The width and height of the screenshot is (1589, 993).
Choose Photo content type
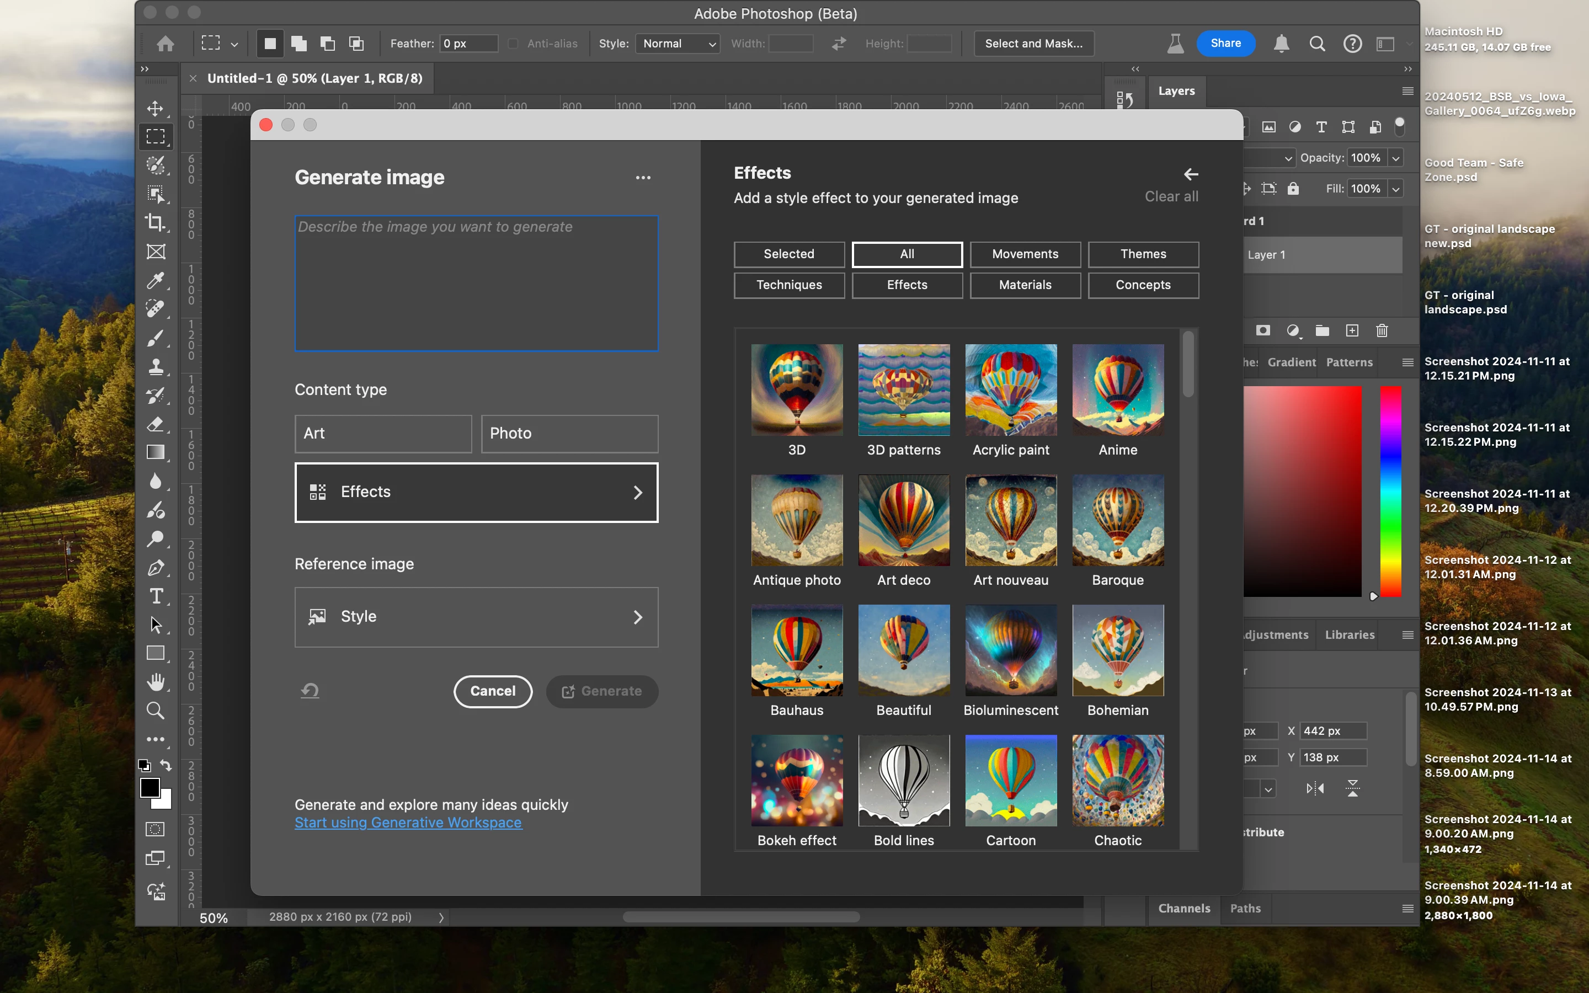click(x=569, y=434)
